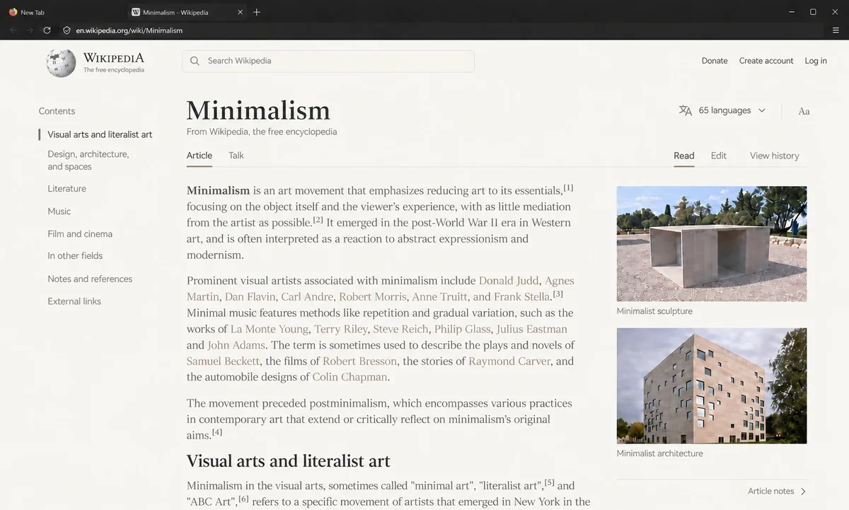Reload the page with refresh icon

[x=47, y=30]
